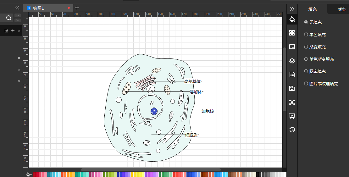This screenshot has height=177, width=349.
Task: Open the crossed connector arrows panel icon
Action: click(292, 102)
